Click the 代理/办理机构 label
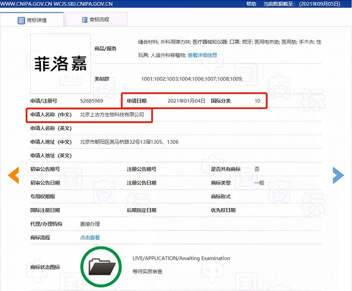 46,224
